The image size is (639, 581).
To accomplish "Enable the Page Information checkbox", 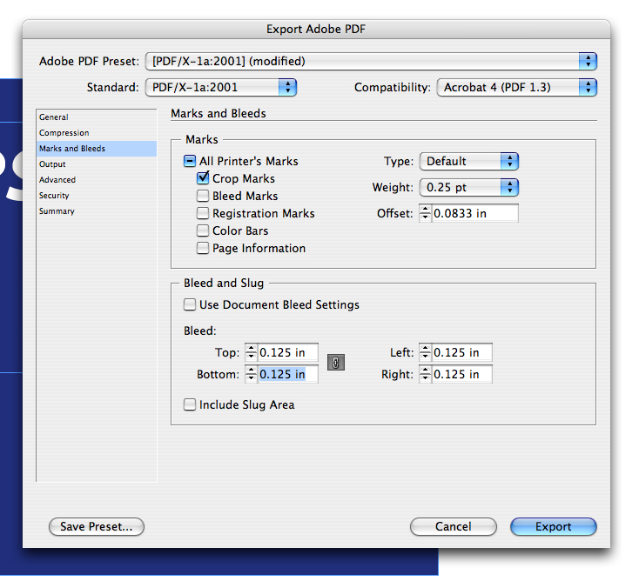I will point(203,249).
